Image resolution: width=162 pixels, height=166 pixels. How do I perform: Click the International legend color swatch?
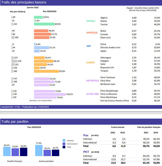64,144
